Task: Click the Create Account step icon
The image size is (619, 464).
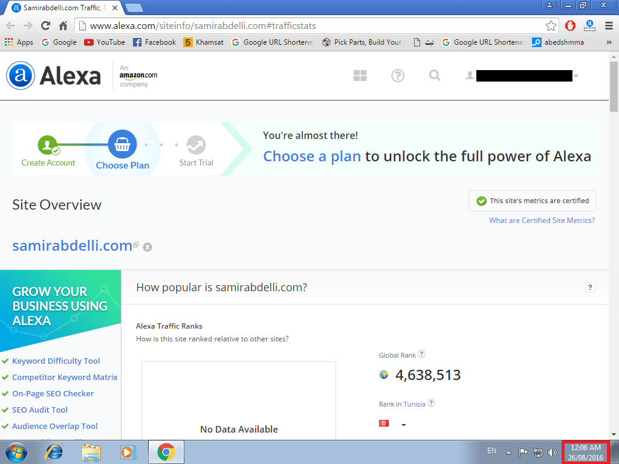Action: (x=48, y=145)
